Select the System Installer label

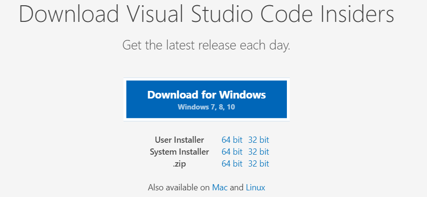(x=179, y=152)
